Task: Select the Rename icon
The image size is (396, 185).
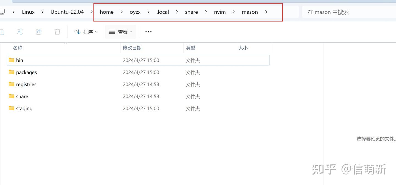Action: [20, 32]
